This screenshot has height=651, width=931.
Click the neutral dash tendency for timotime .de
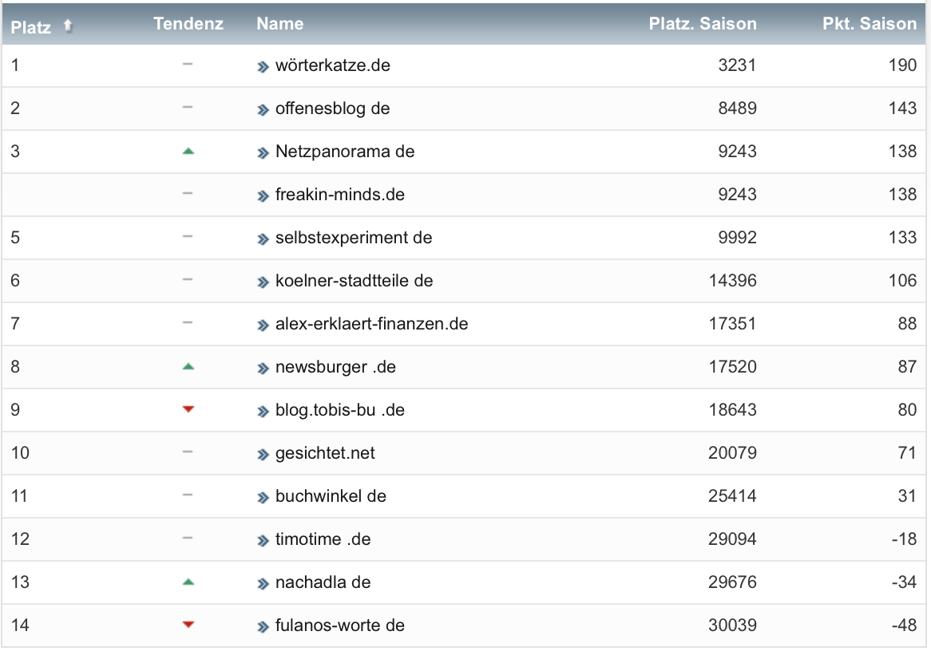(x=188, y=538)
